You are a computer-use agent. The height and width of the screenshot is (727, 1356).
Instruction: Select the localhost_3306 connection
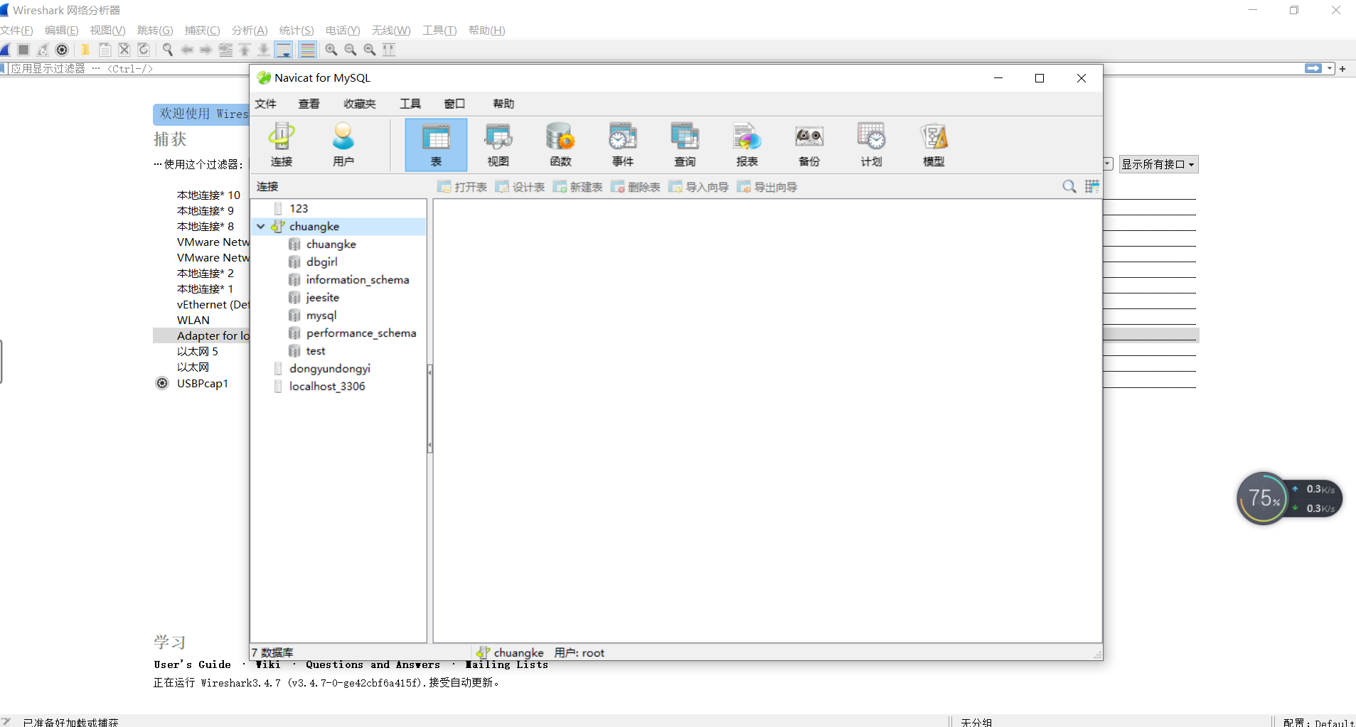(327, 386)
